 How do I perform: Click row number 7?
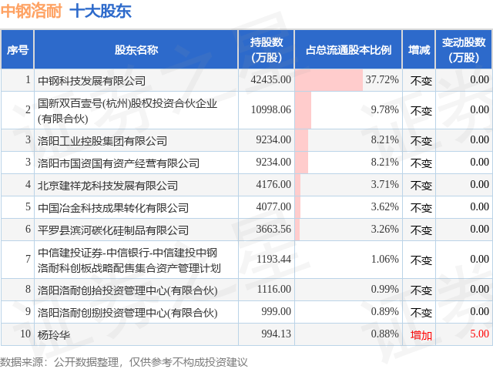click(28, 259)
